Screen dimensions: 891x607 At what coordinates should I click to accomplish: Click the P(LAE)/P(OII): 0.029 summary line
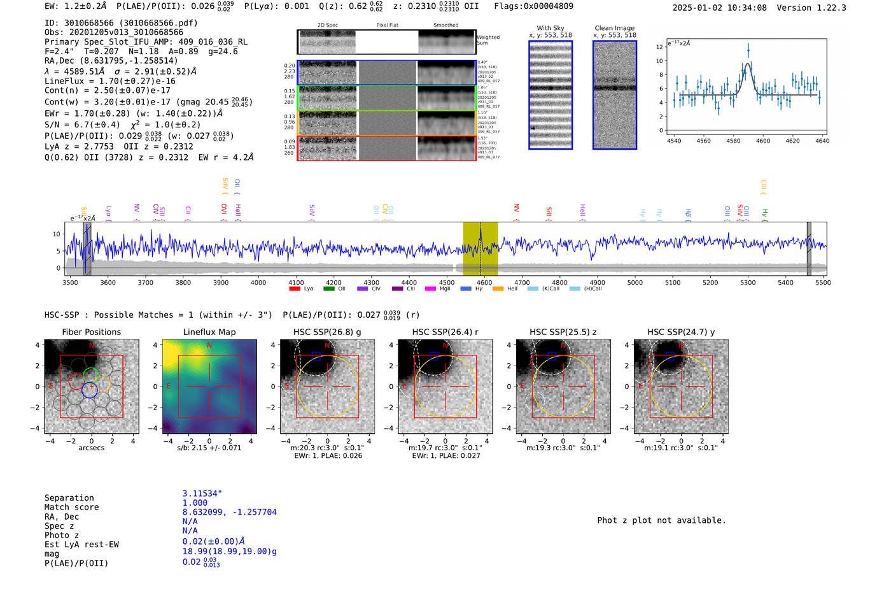point(139,136)
